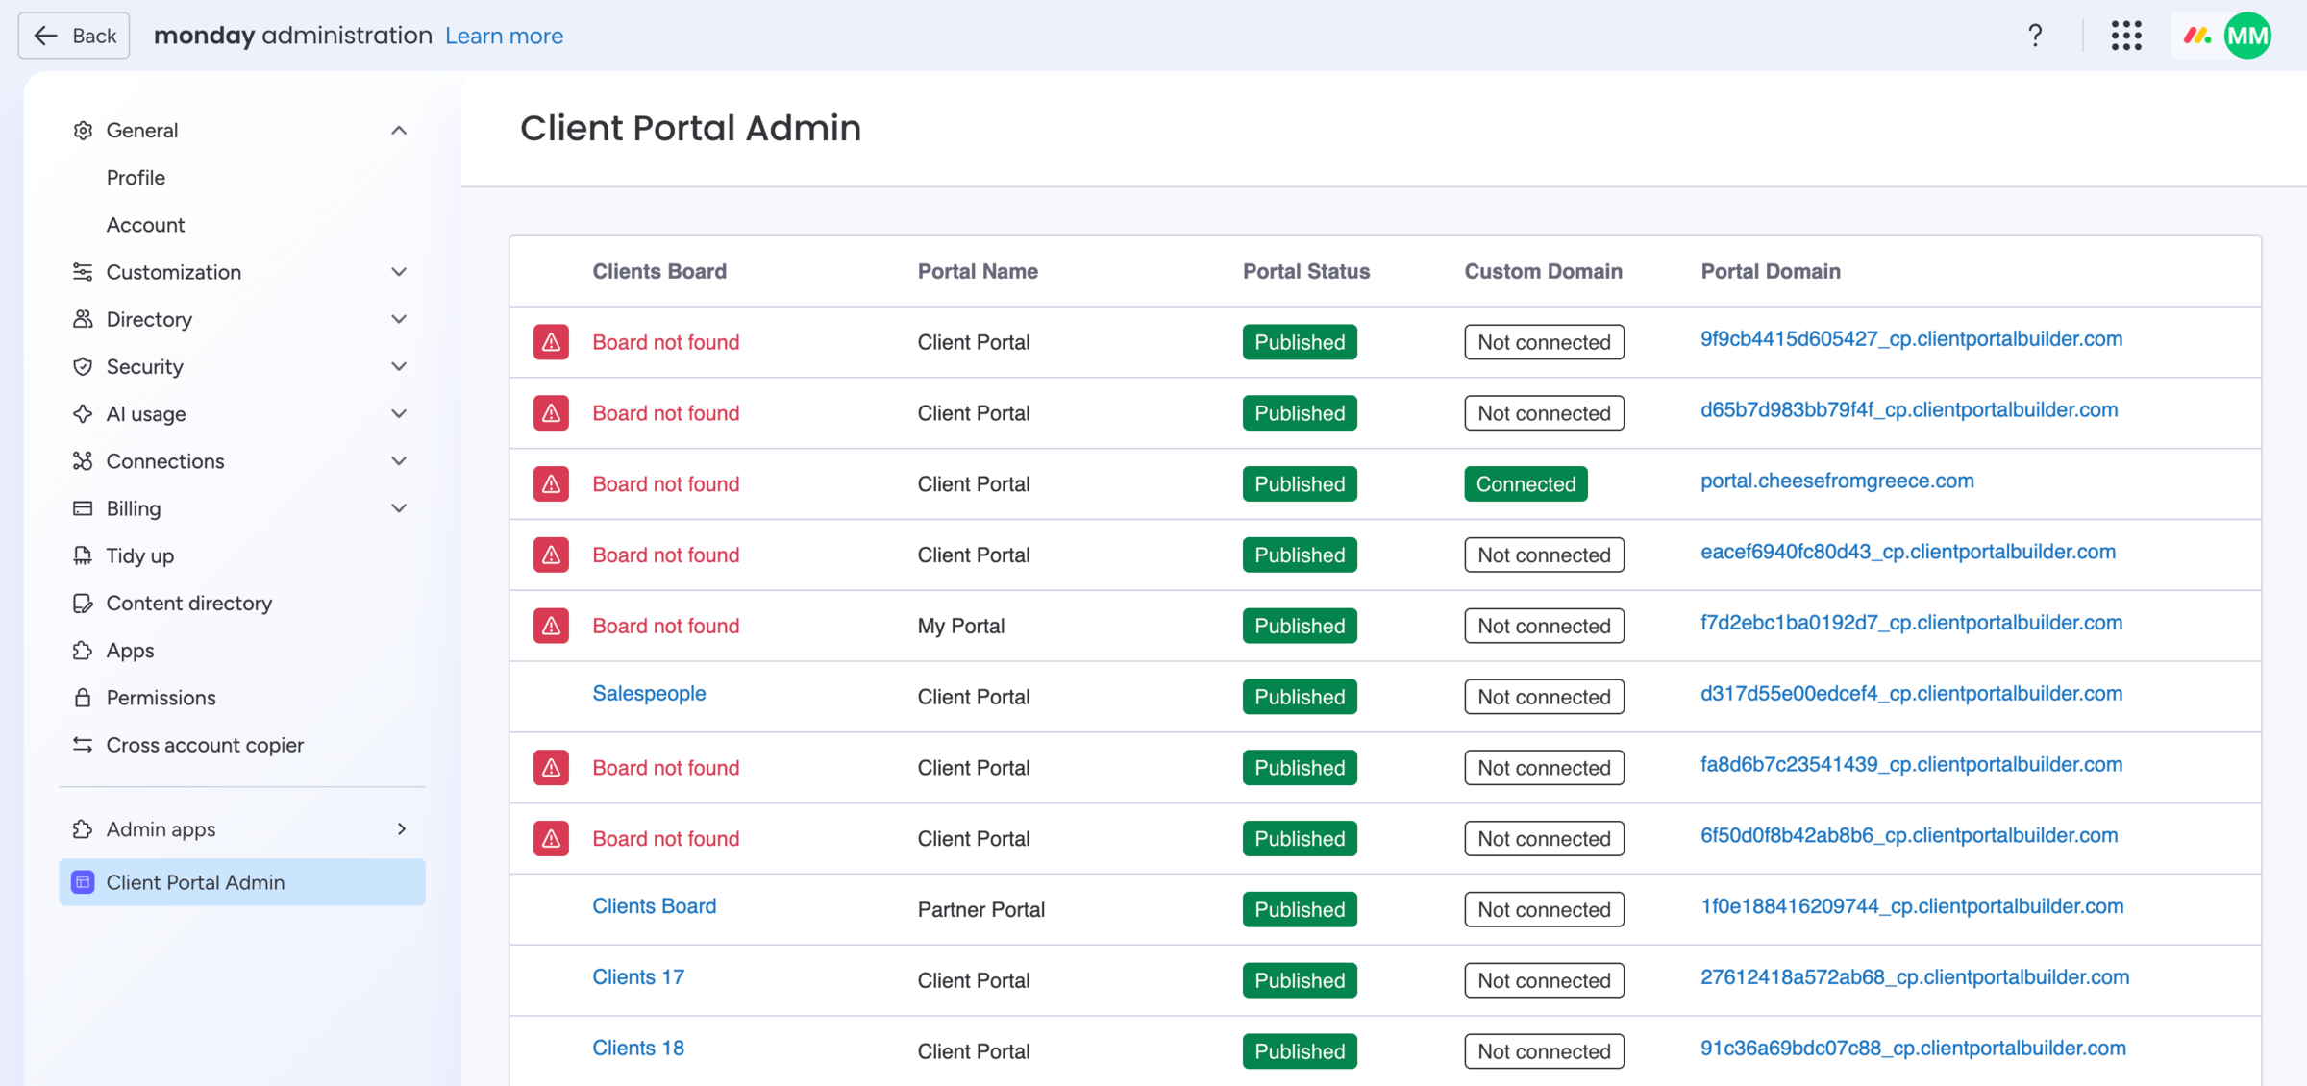
Task: Collapse the General section chevron
Action: [399, 130]
